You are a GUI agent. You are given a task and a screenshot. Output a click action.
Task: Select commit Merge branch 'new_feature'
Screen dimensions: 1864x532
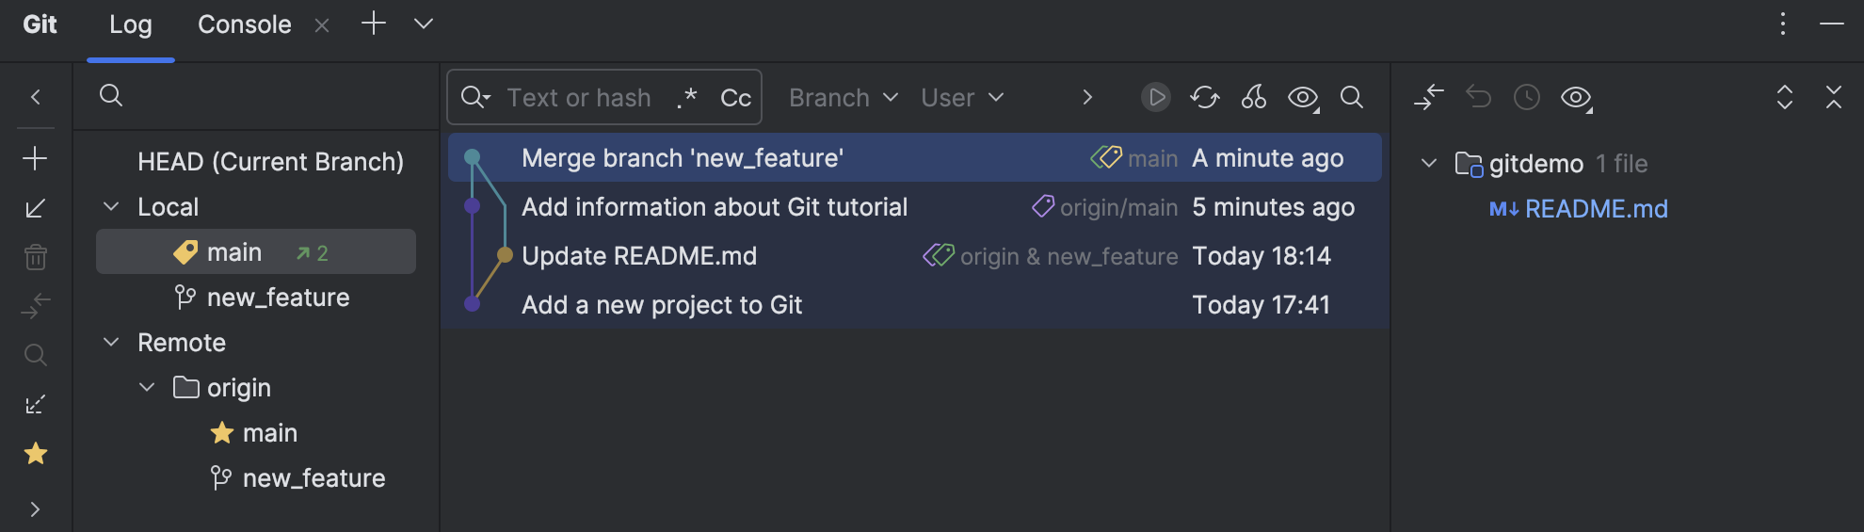pyautogui.click(x=915, y=158)
